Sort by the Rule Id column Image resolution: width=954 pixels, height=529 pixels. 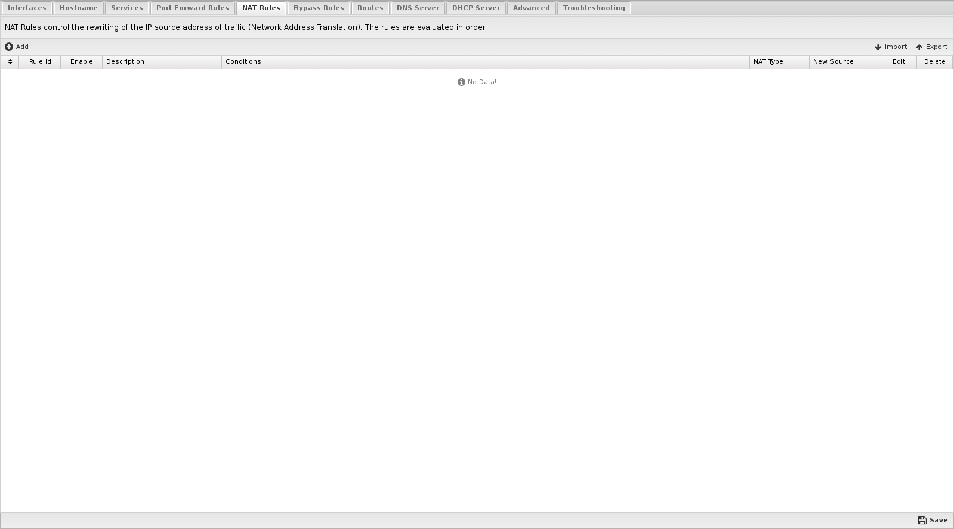coord(40,61)
